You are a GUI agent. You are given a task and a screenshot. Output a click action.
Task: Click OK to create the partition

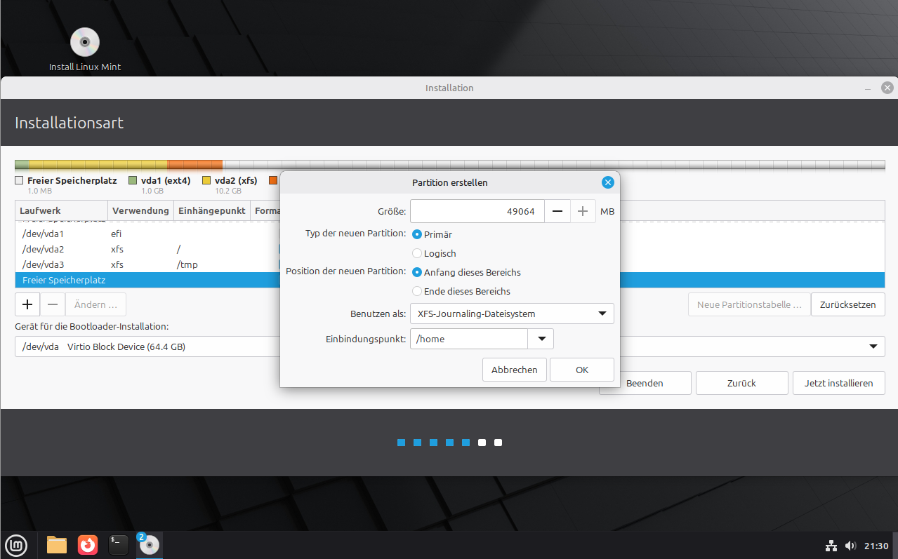(581, 370)
